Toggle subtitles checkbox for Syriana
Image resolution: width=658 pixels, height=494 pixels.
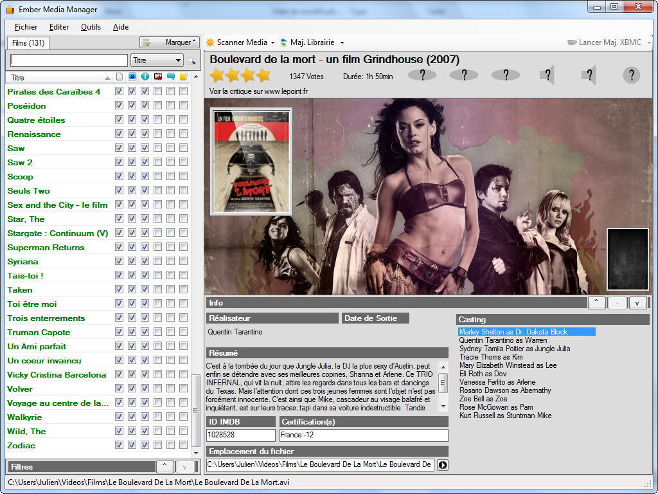[170, 261]
